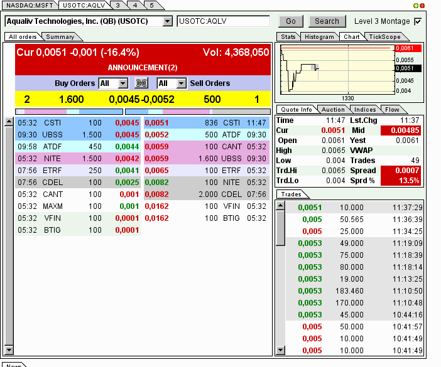Select trade at 10:44:16
The height and width of the screenshot is (367, 441).
pyautogui.click(x=354, y=315)
